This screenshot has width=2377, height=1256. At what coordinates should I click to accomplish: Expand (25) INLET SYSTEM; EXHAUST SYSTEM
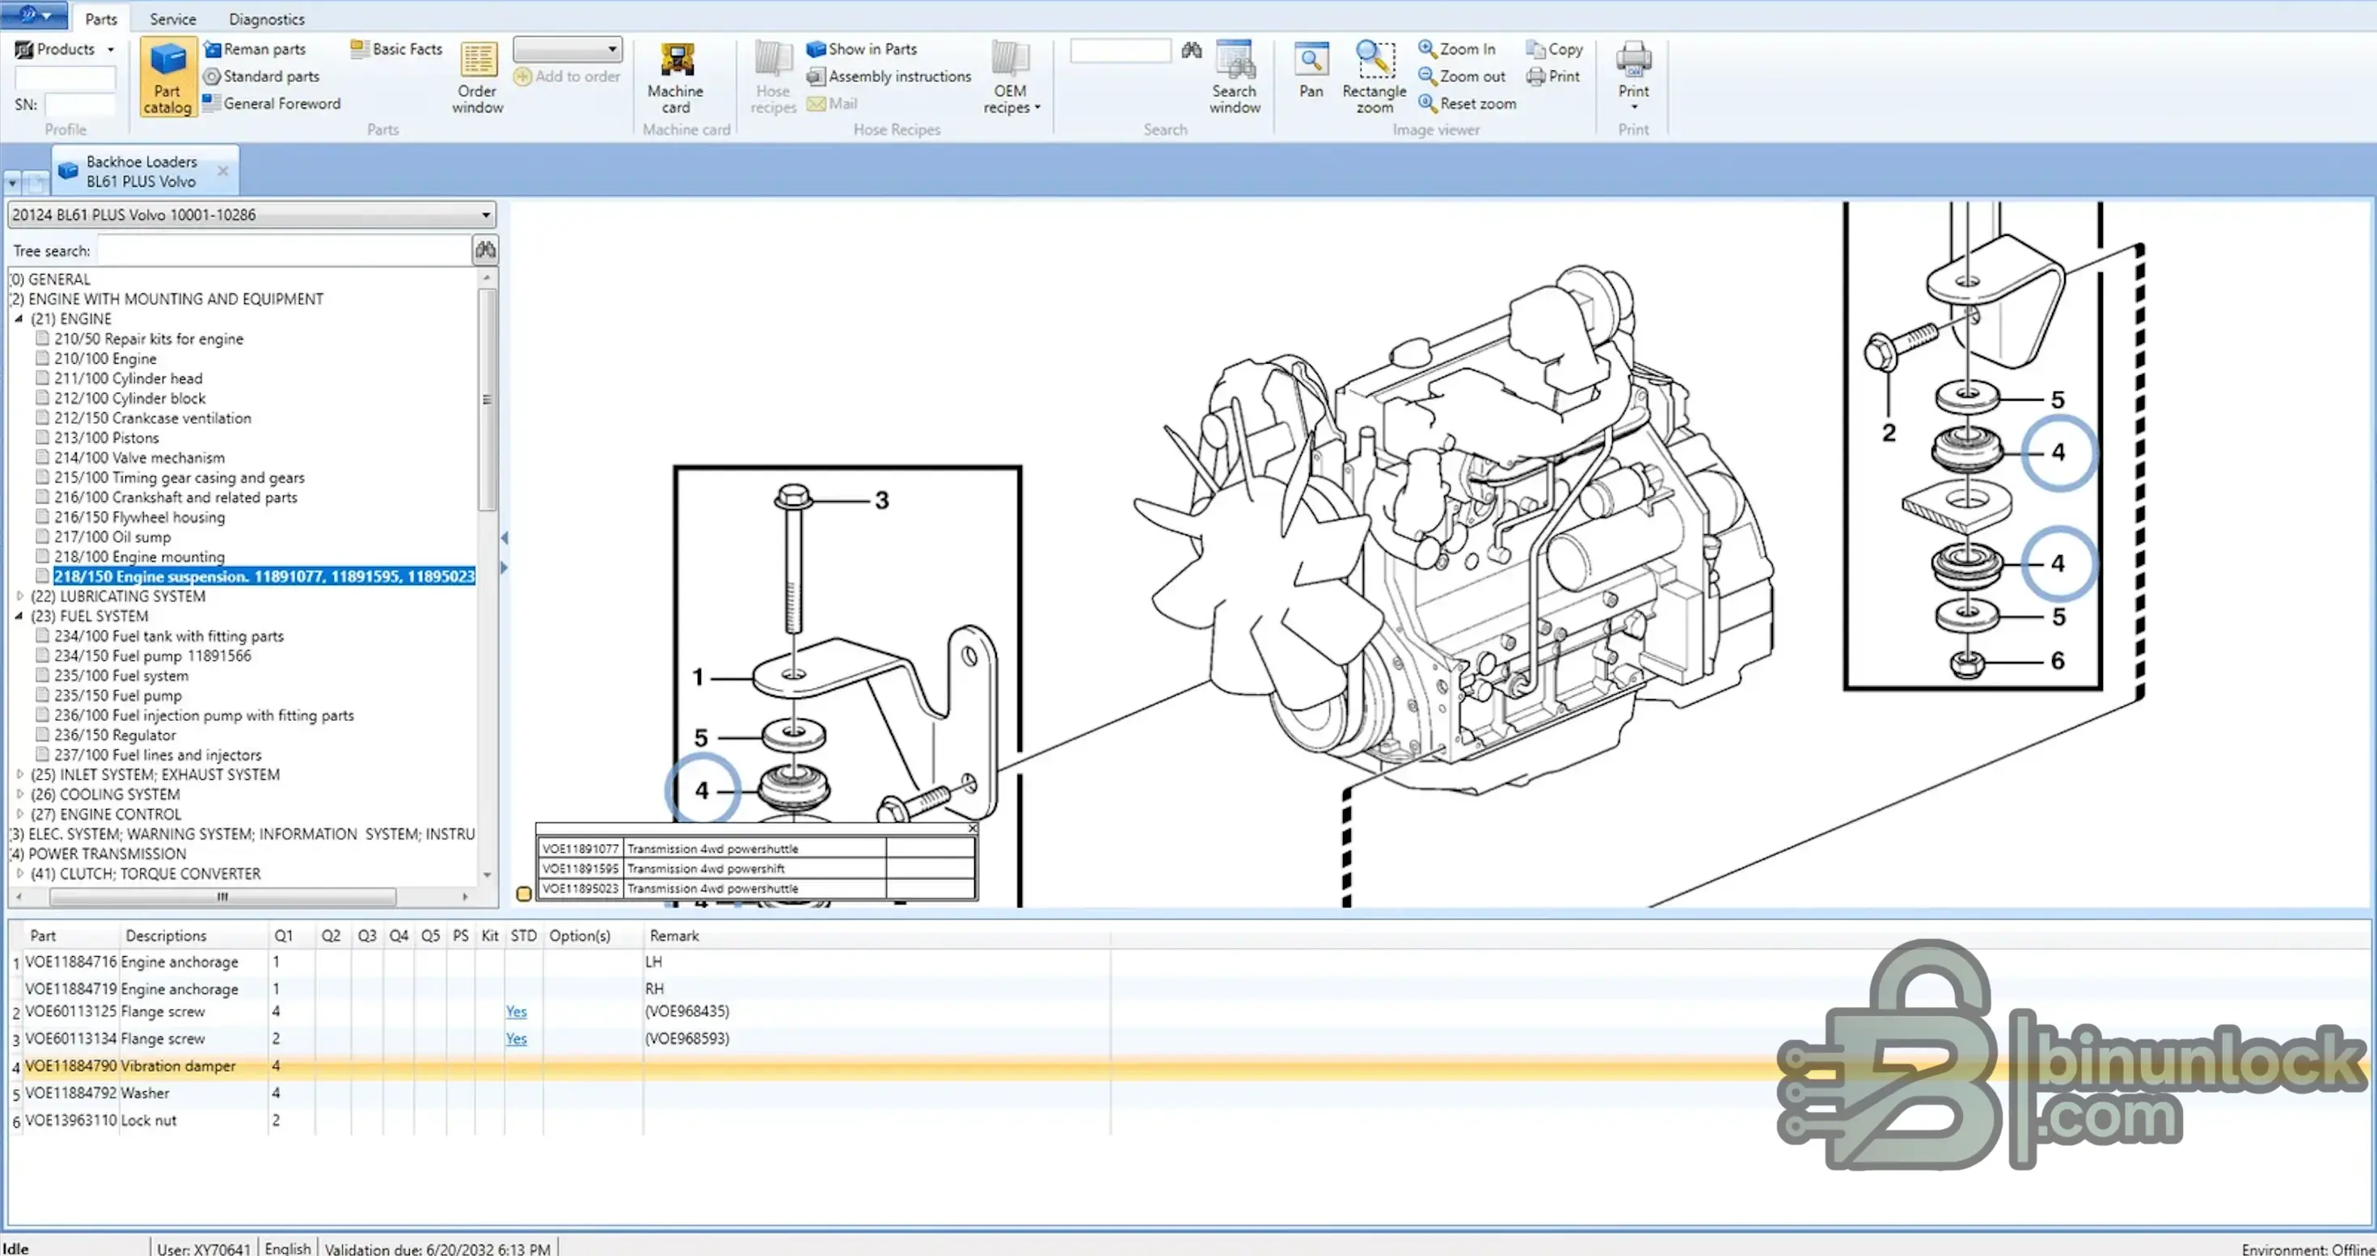click(19, 774)
